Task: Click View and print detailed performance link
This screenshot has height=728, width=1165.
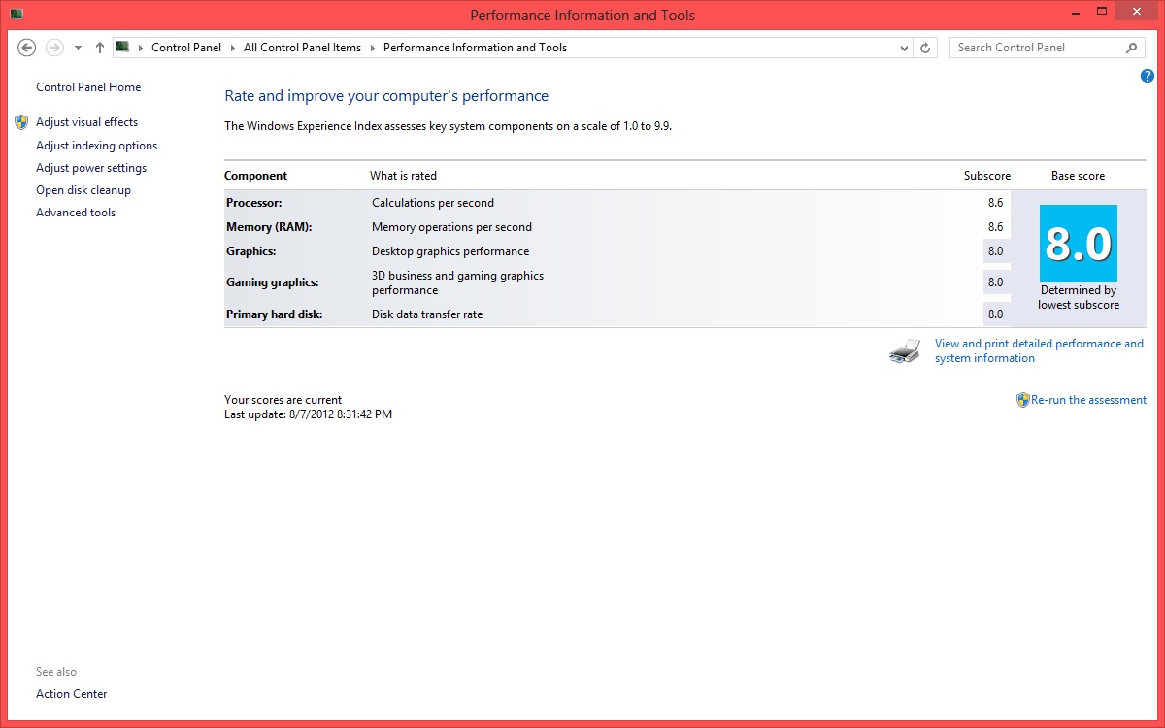Action: click(x=1039, y=350)
